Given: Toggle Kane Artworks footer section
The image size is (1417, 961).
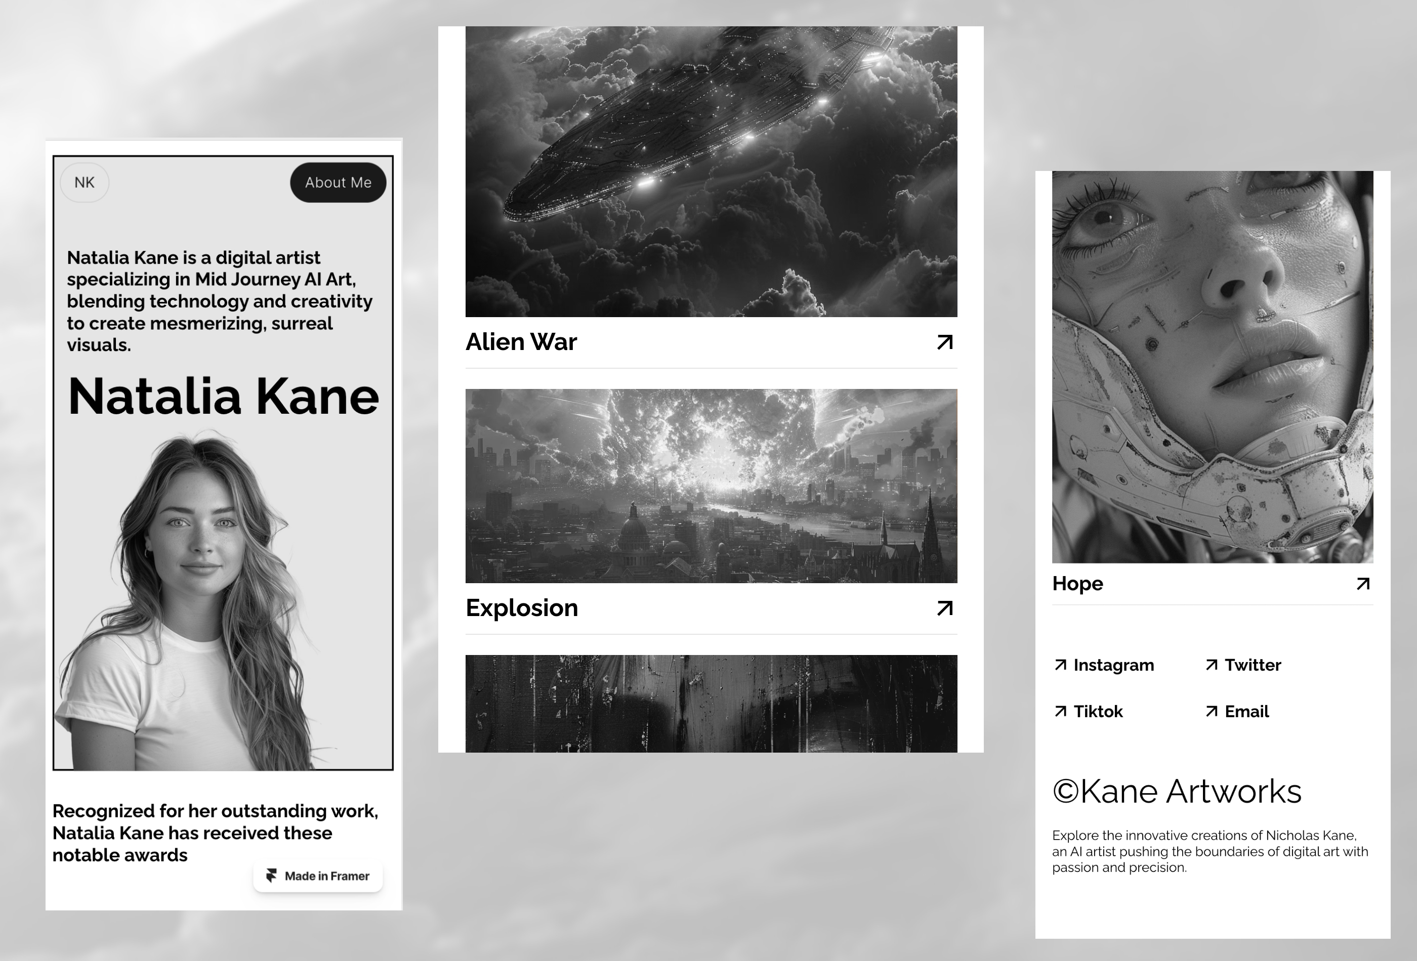Looking at the screenshot, I should [1177, 791].
